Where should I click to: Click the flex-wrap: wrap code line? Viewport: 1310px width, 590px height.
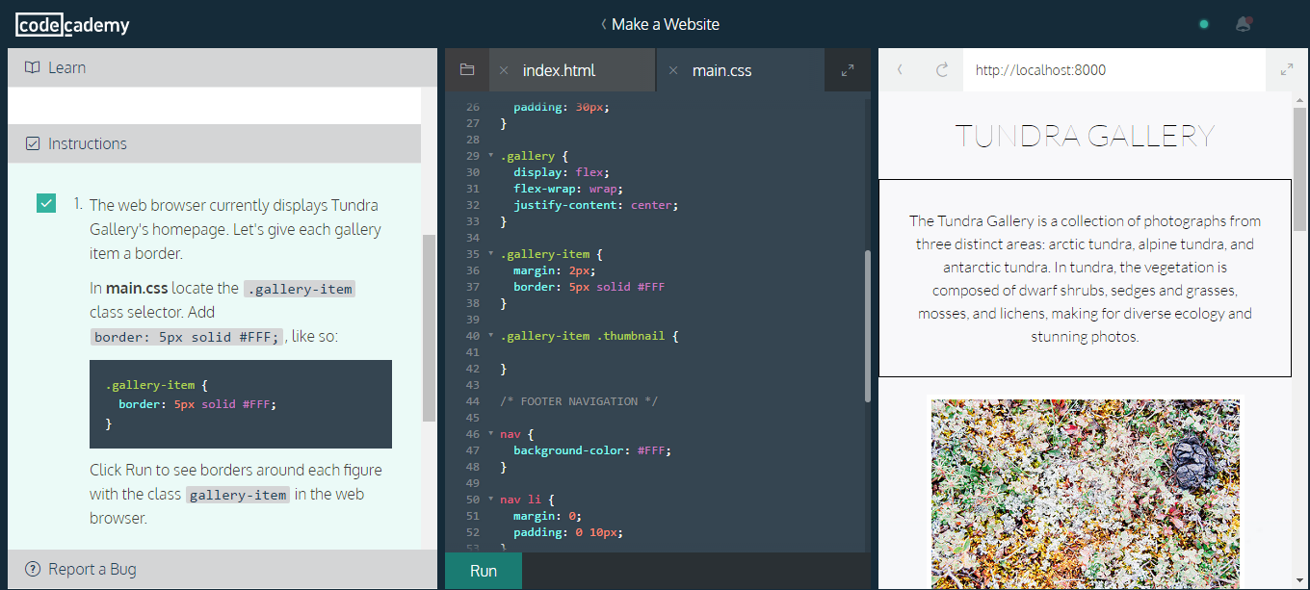coord(567,189)
